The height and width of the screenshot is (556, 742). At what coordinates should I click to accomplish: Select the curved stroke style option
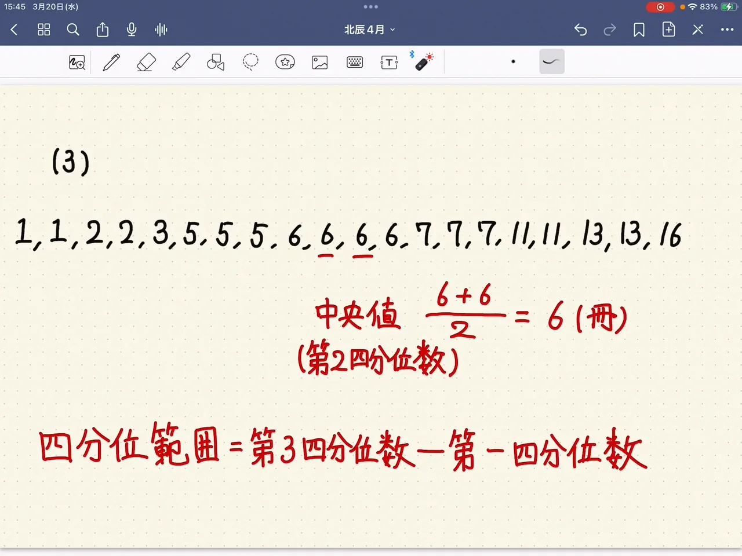pos(552,61)
